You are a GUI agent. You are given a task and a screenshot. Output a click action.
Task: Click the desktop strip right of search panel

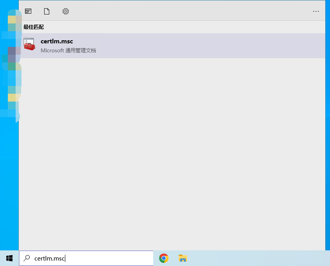point(328,117)
